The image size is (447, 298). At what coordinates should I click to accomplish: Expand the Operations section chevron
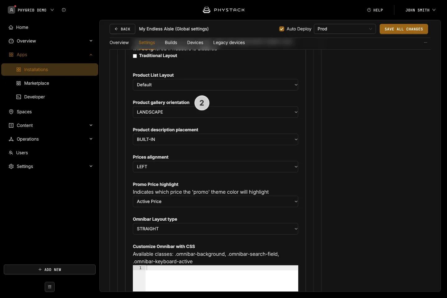91,139
